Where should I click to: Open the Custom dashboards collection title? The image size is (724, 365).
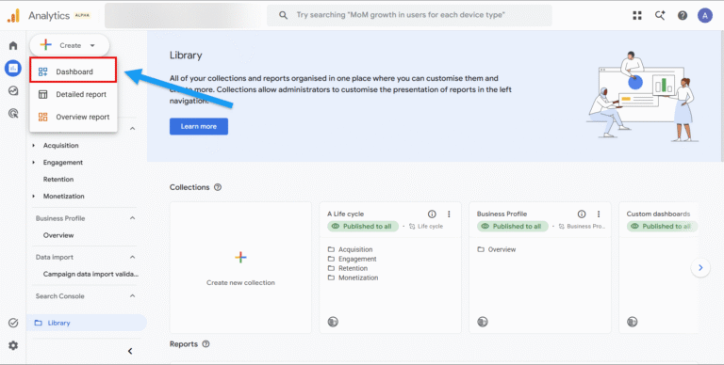(x=658, y=214)
